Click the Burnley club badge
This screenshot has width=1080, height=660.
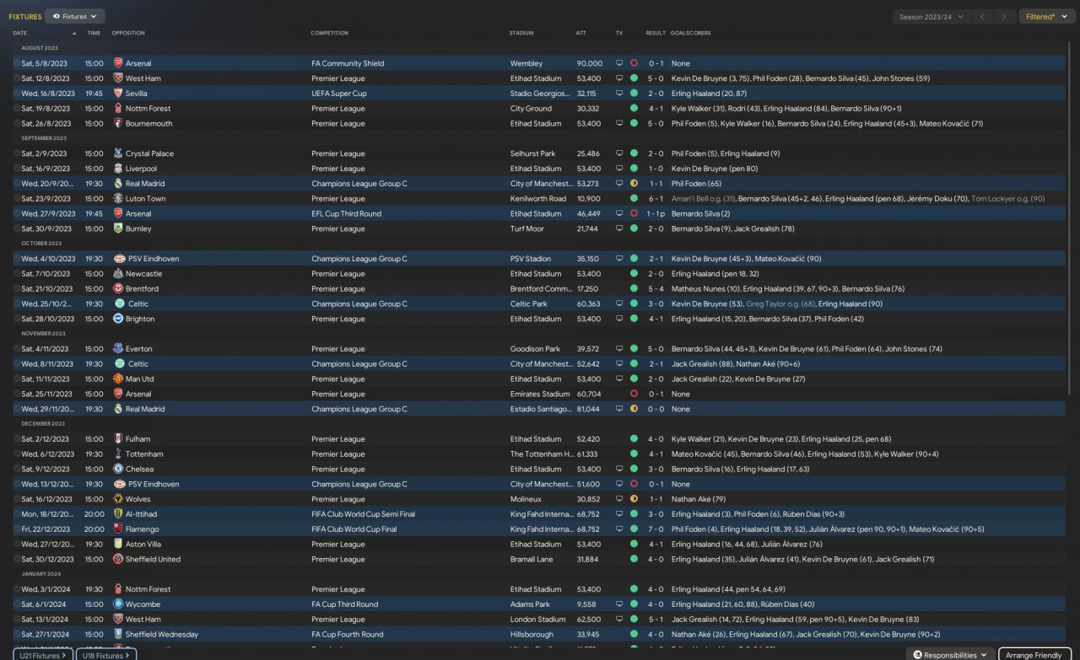(118, 228)
